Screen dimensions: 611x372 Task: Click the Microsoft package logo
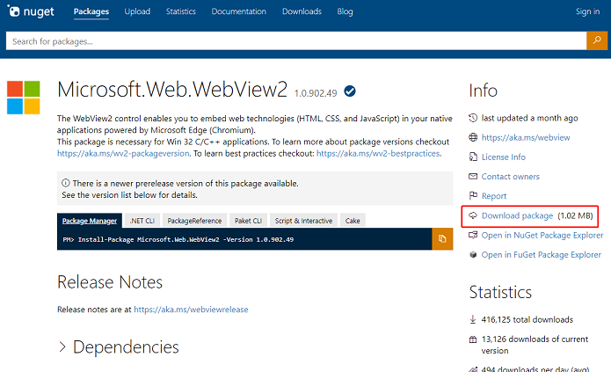[x=23, y=98]
